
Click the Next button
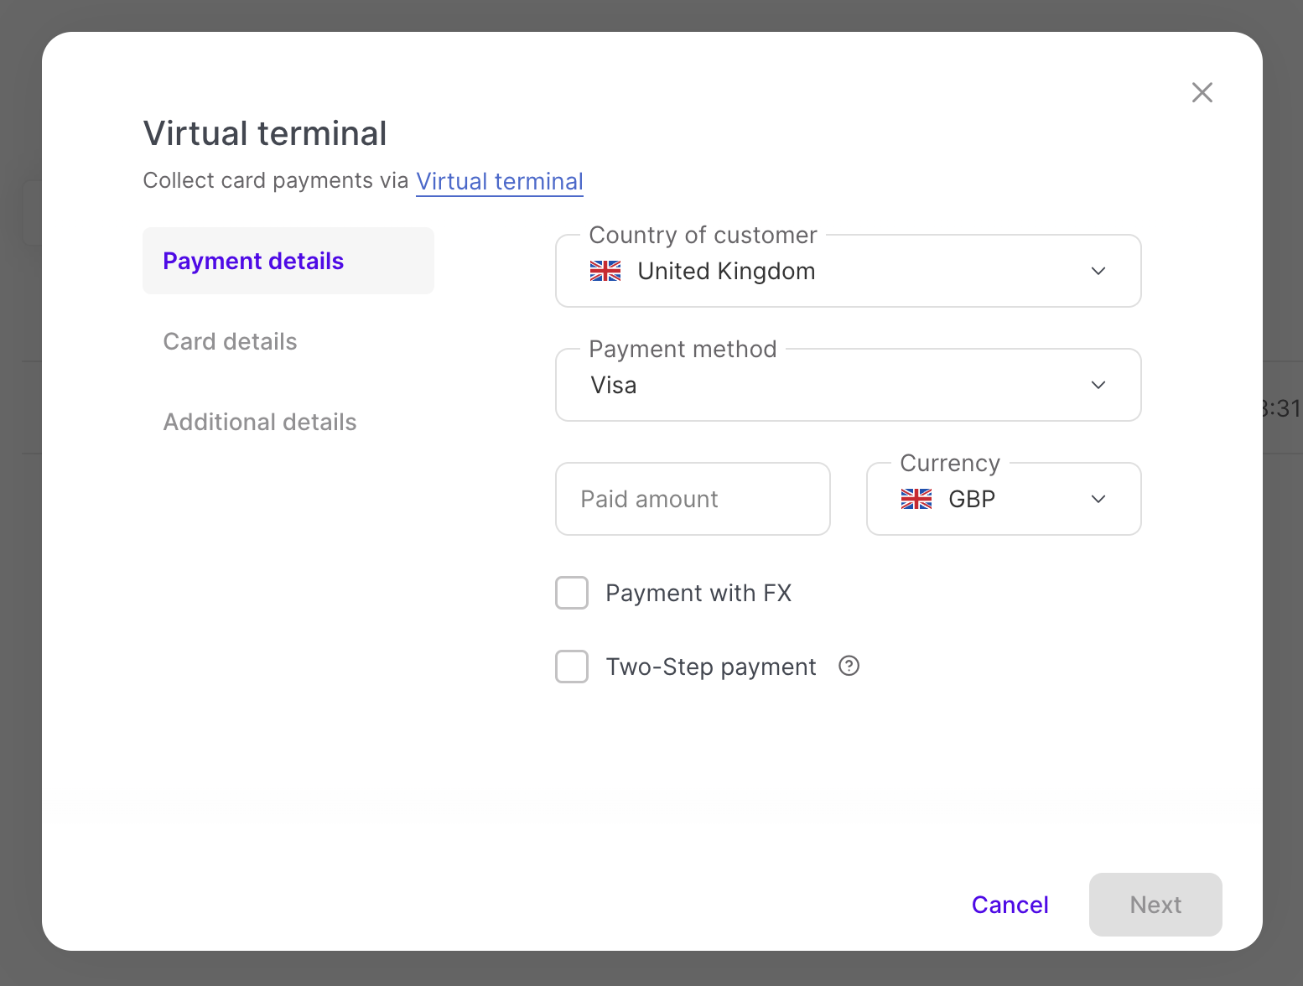tap(1155, 905)
